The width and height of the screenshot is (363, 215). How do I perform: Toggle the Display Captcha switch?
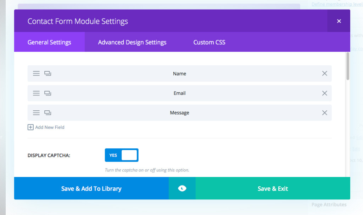point(122,155)
